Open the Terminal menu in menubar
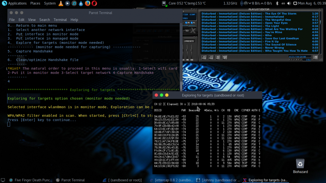The width and height of the screenshot is (326, 183). [60, 20]
